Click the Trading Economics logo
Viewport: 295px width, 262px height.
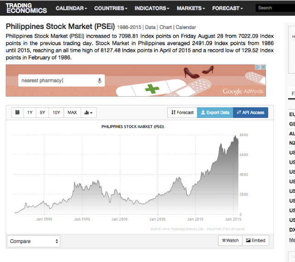pyautogui.click(x=26, y=8)
